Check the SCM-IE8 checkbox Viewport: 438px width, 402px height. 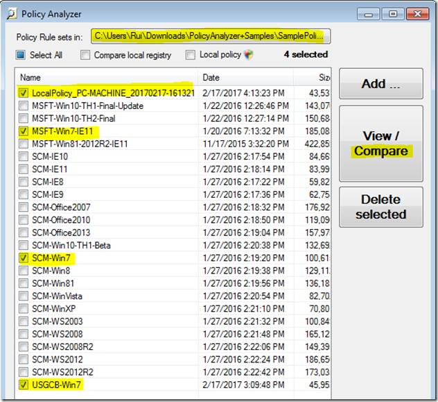(x=24, y=182)
